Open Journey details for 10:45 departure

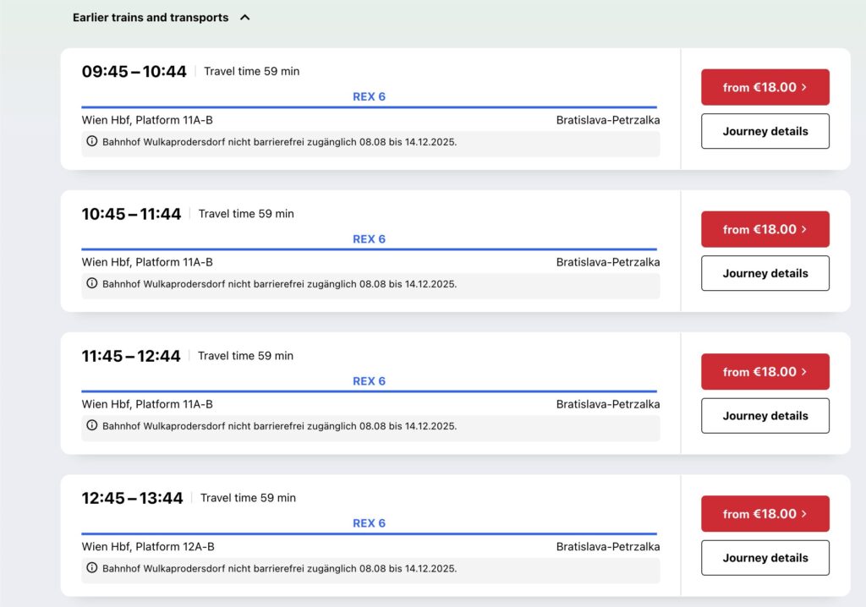765,273
